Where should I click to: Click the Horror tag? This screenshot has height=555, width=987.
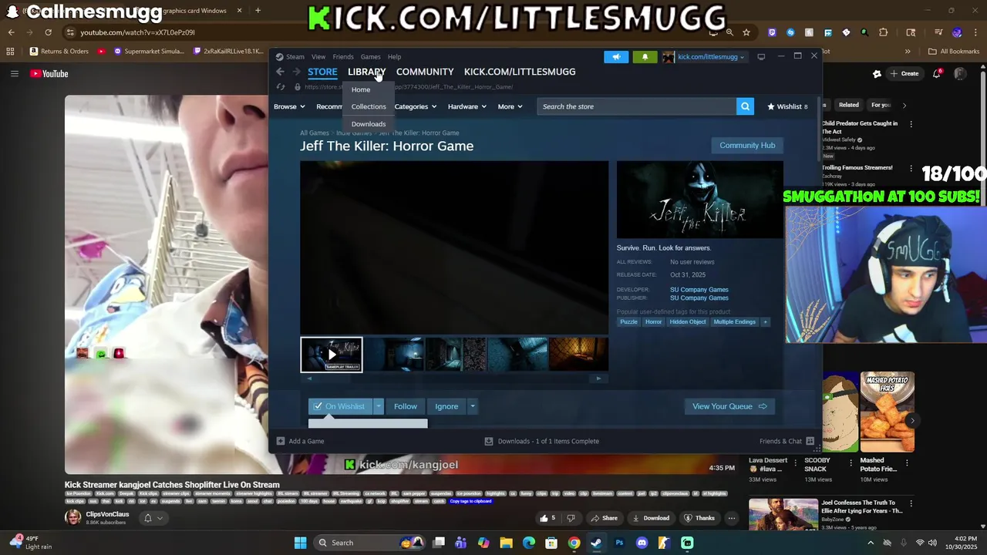point(654,321)
